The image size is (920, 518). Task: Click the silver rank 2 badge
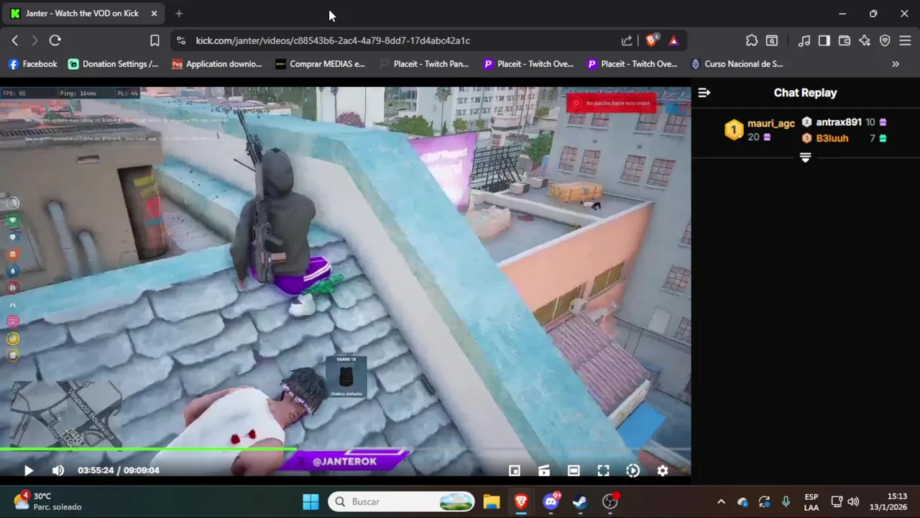click(807, 122)
